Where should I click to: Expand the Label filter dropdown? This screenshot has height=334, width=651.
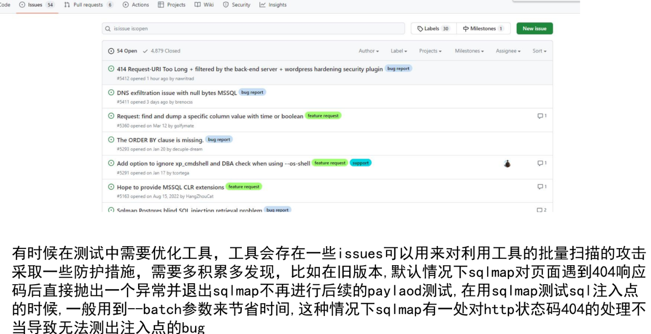[x=398, y=51]
